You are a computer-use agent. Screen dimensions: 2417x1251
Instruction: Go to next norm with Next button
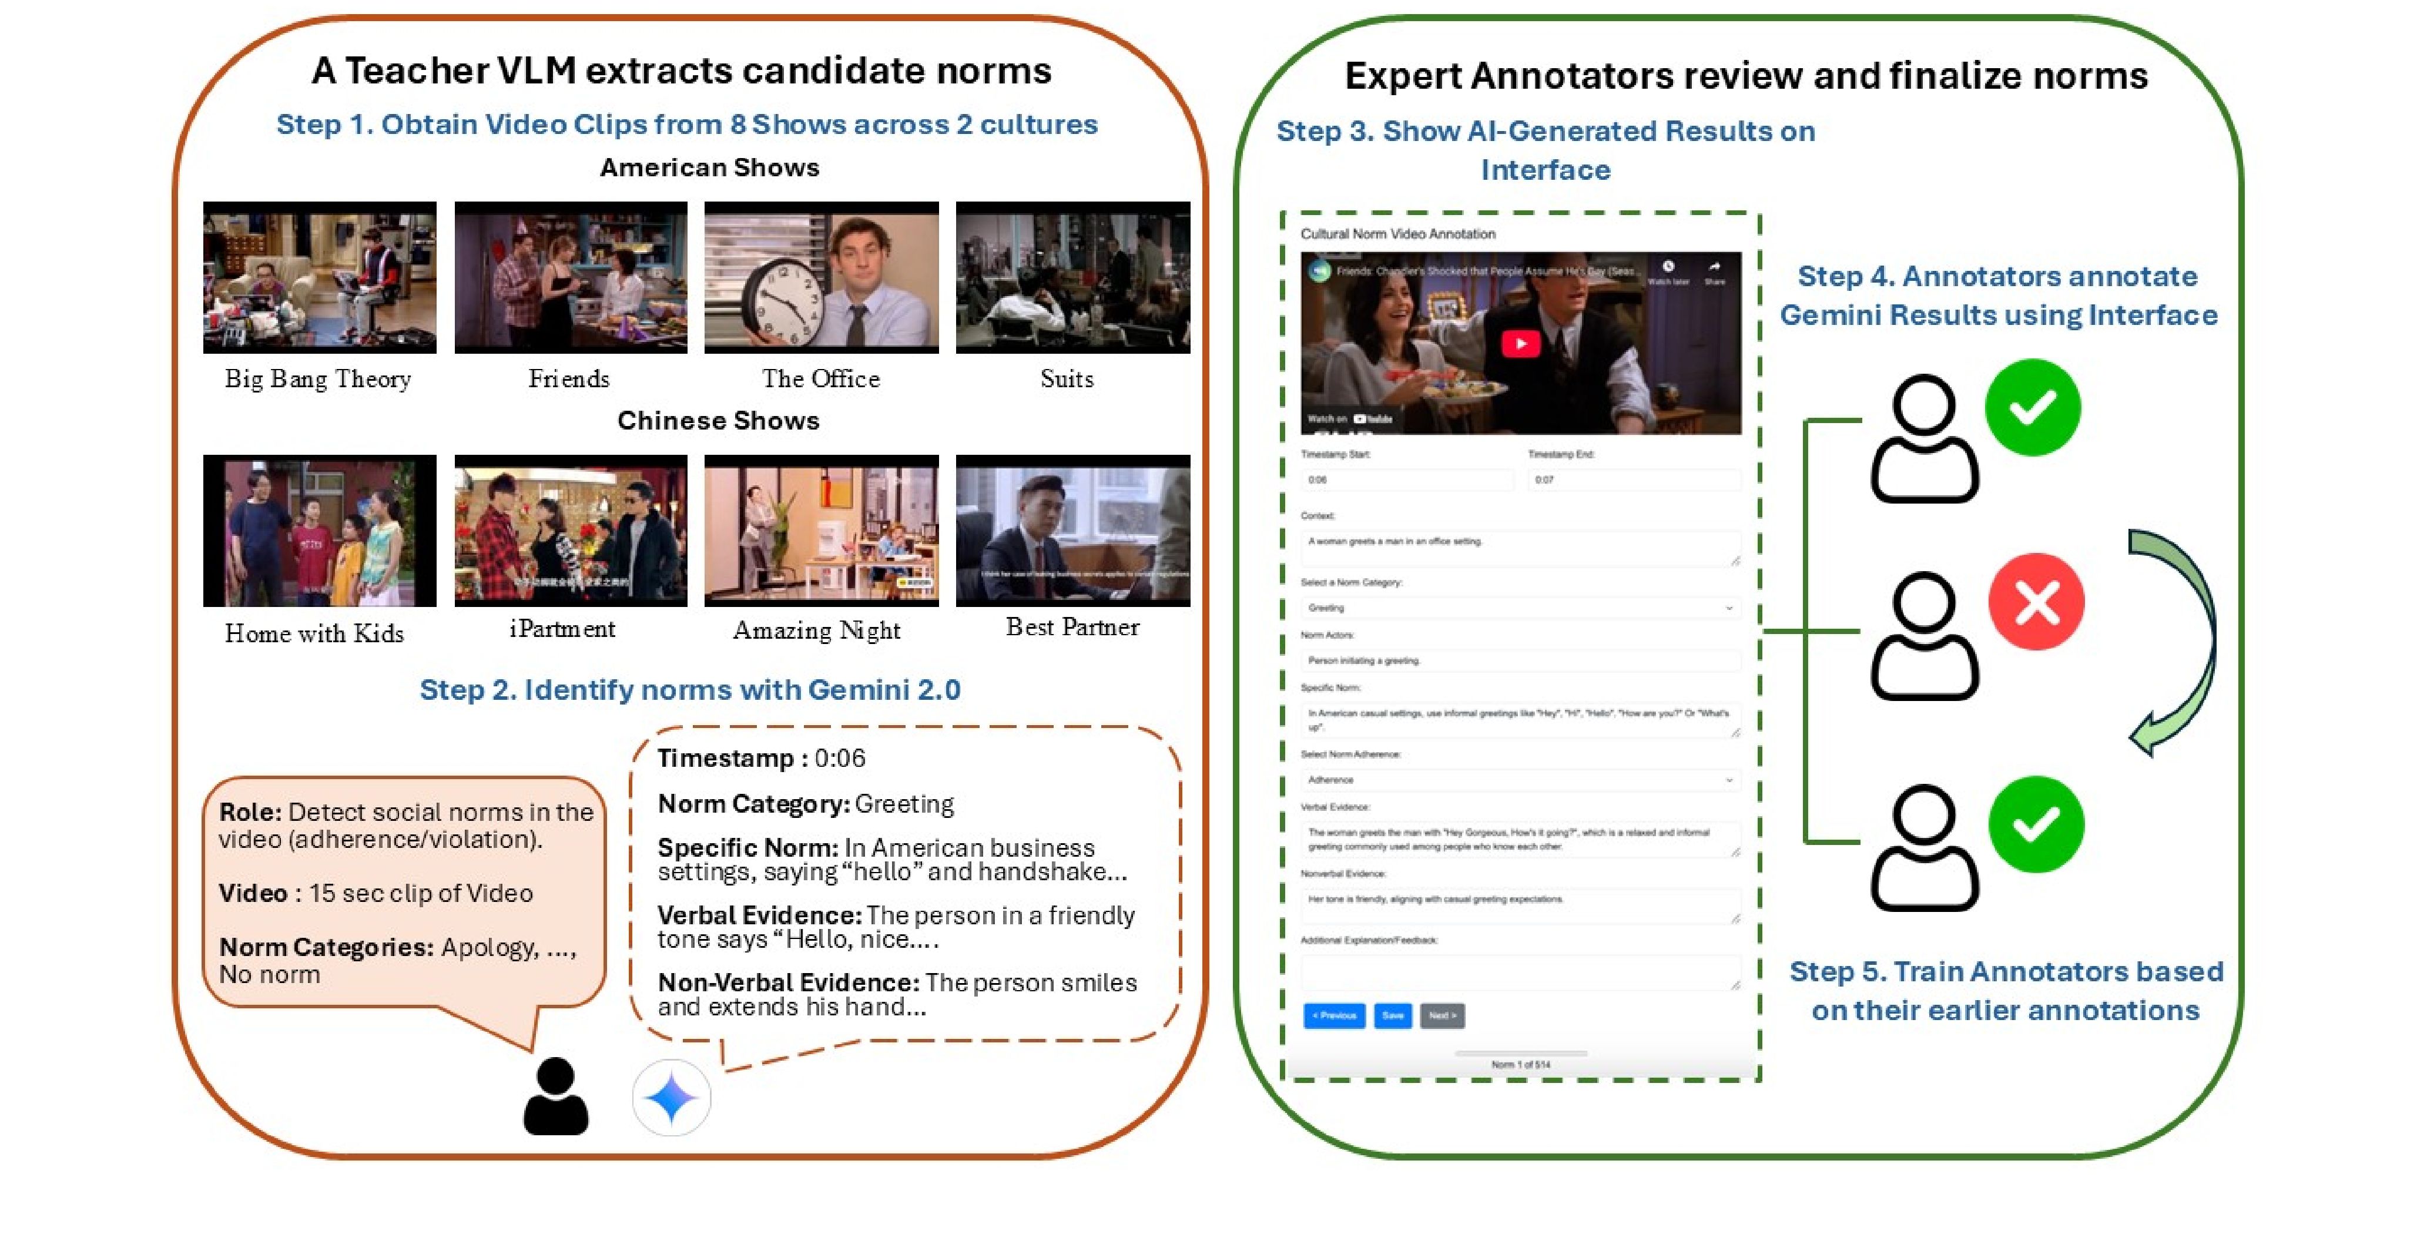(x=1442, y=1015)
